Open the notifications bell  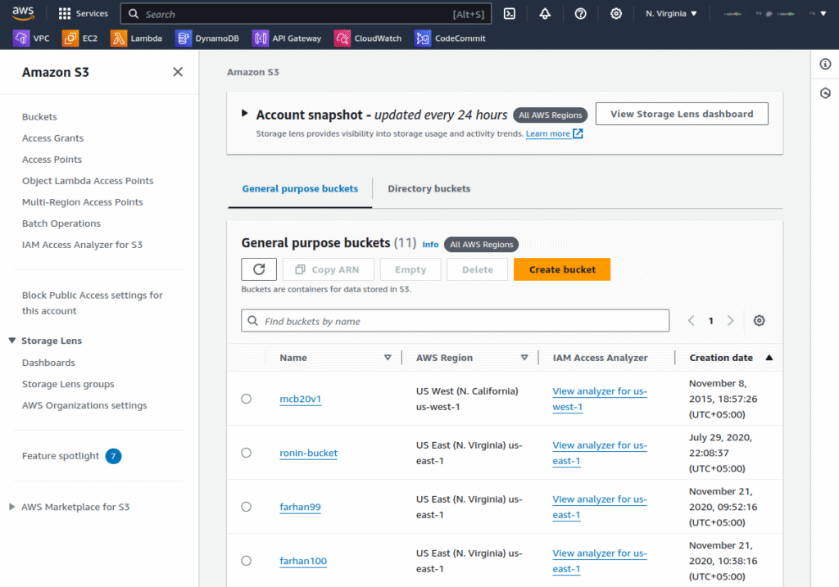pos(545,14)
